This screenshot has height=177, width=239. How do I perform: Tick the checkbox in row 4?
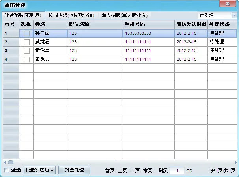tap(26, 60)
